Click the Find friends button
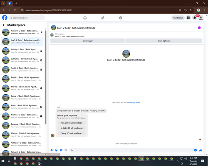The height and width of the screenshot is (166, 208). 178,18
